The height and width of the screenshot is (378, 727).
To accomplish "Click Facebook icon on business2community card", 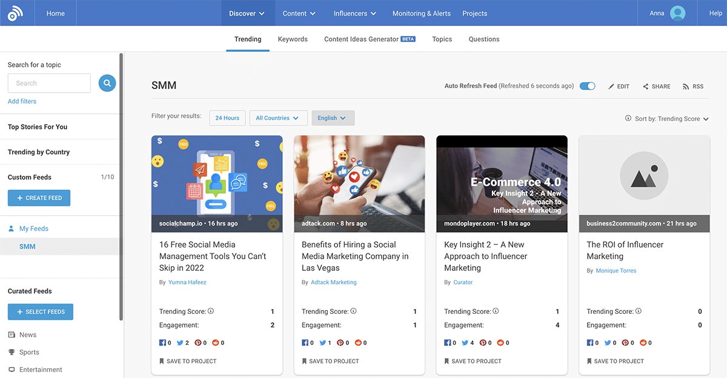I will pos(590,343).
